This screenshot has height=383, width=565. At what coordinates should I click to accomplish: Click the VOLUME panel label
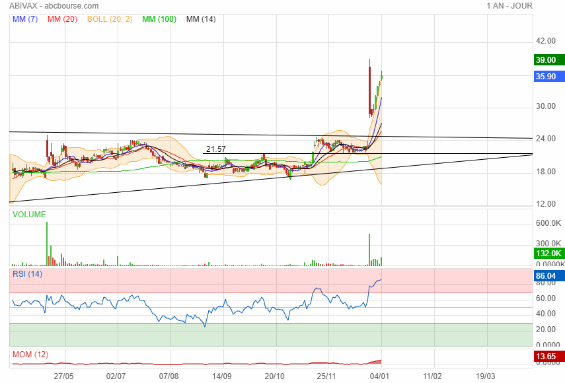point(29,215)
